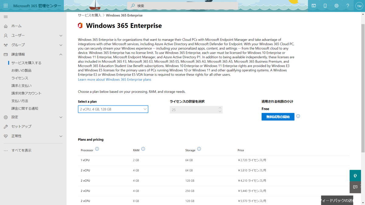Click the Price column header
Image resolution: width=365 pixels, height=205 pixels.
pos(241,150)
